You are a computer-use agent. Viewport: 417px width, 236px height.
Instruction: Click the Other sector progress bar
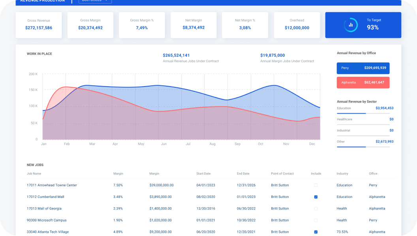(363, 147)
